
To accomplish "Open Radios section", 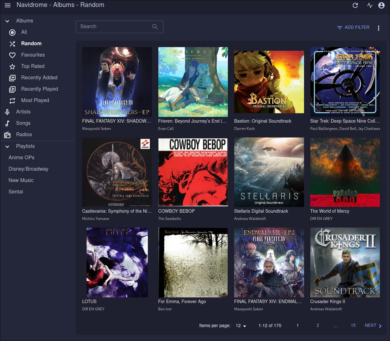I will (24, 135).
